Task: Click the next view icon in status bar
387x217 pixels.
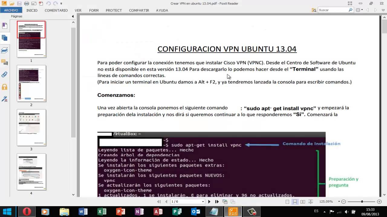Action: [233, 202]
